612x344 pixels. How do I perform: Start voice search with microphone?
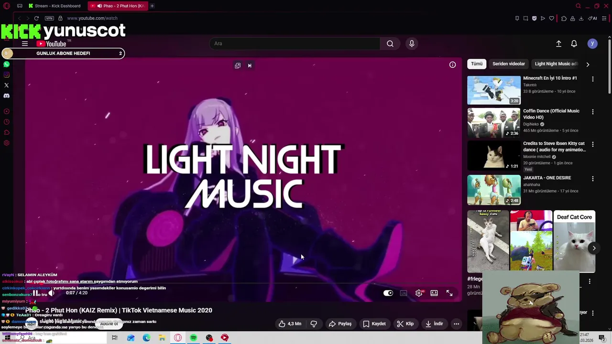(412, 43)
